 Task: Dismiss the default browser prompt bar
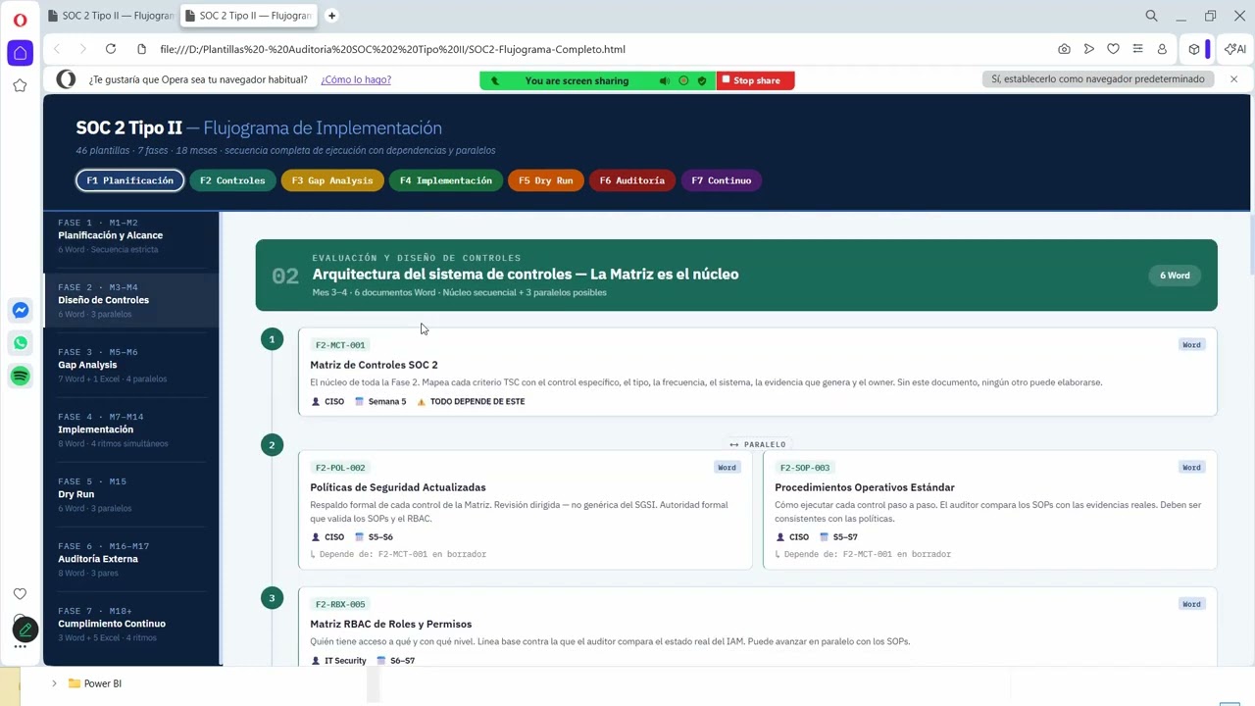point(1233,79)
